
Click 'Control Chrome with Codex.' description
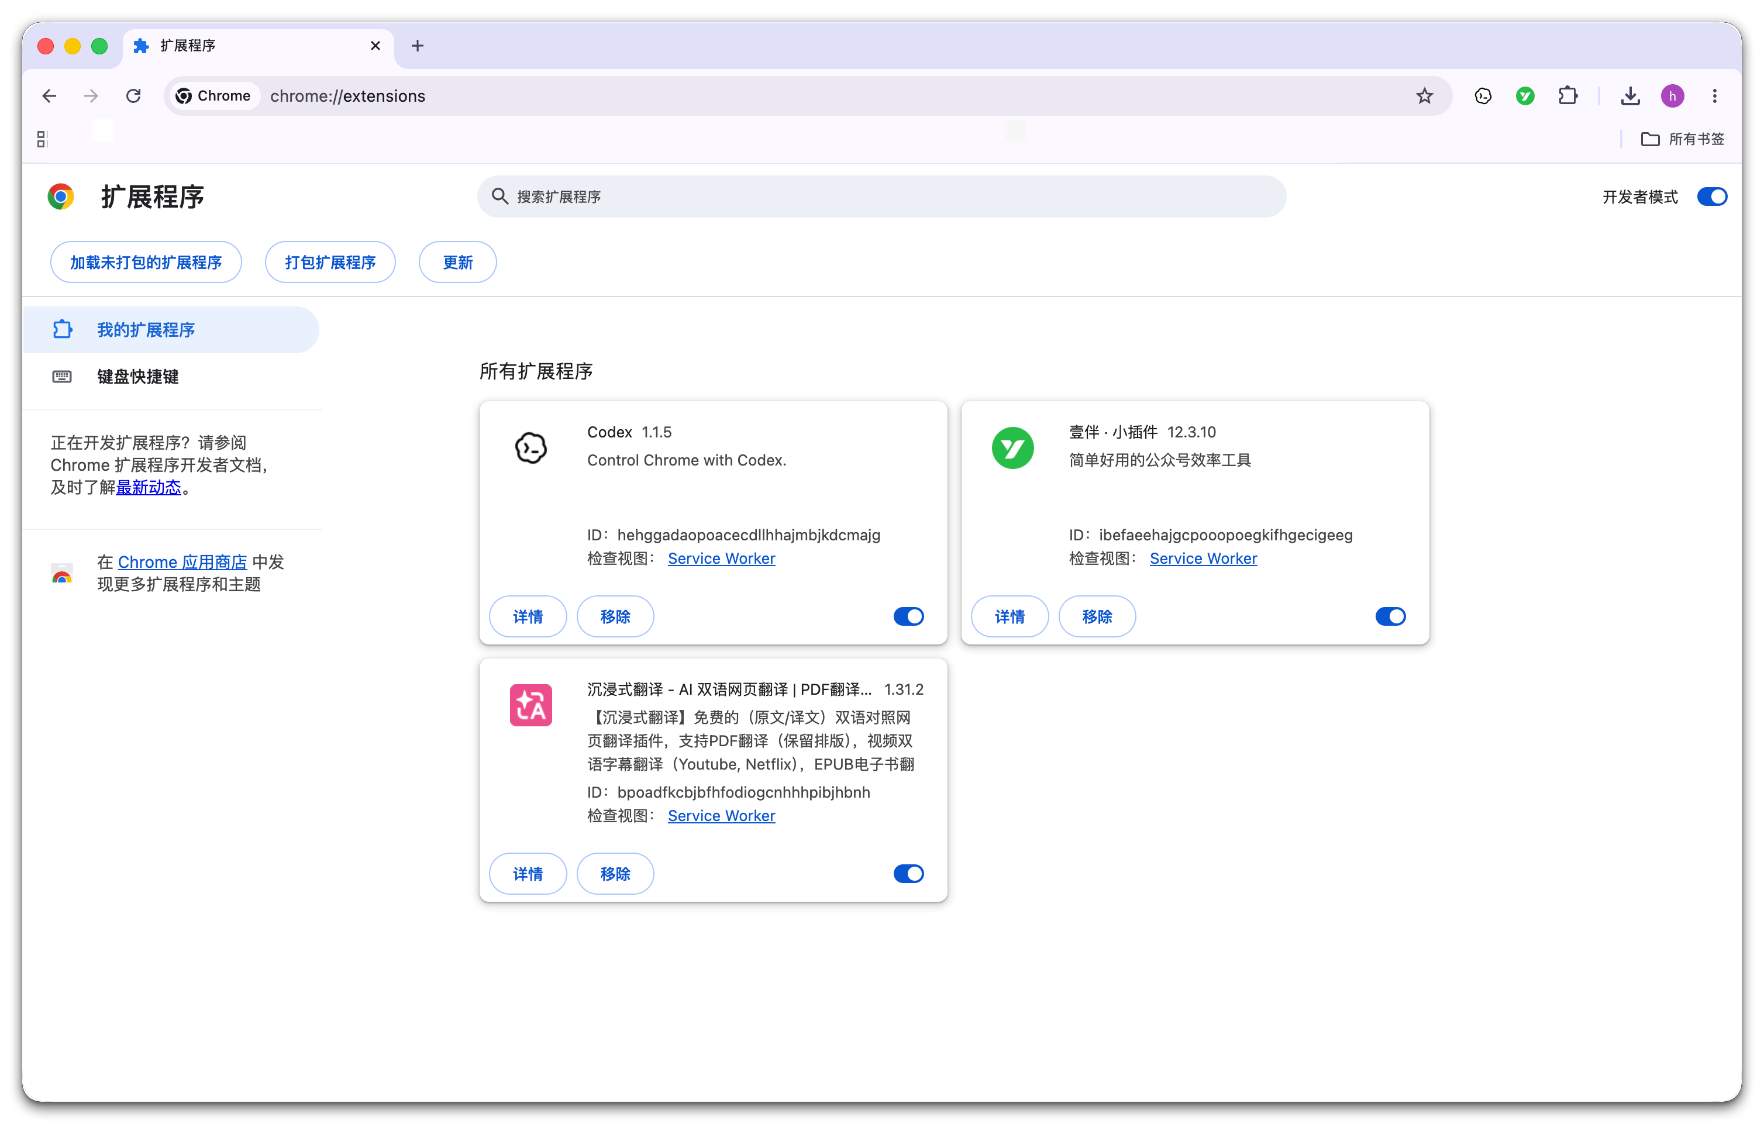click(686, 460)
